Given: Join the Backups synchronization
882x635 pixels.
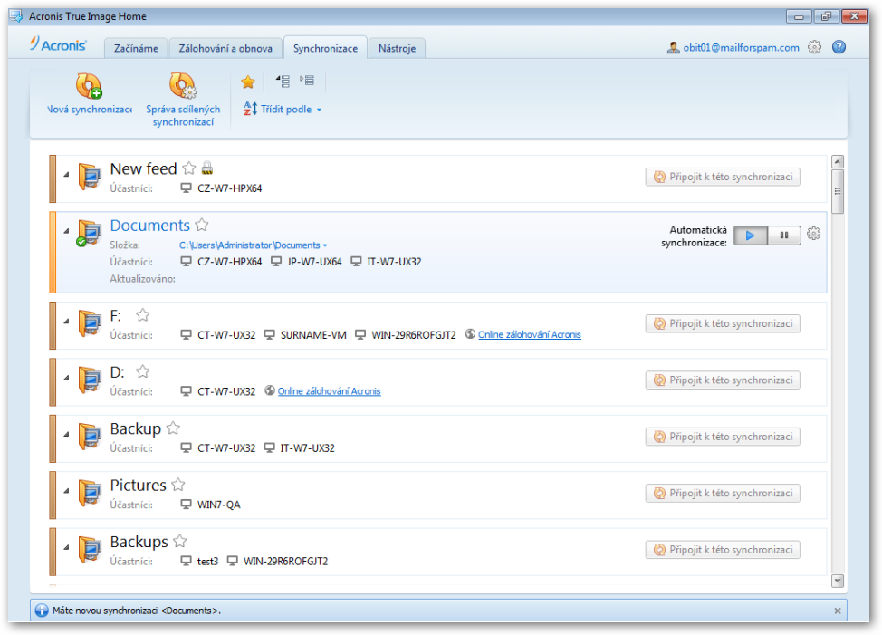Looking at the screenshot, I should (x=723, y=550).
